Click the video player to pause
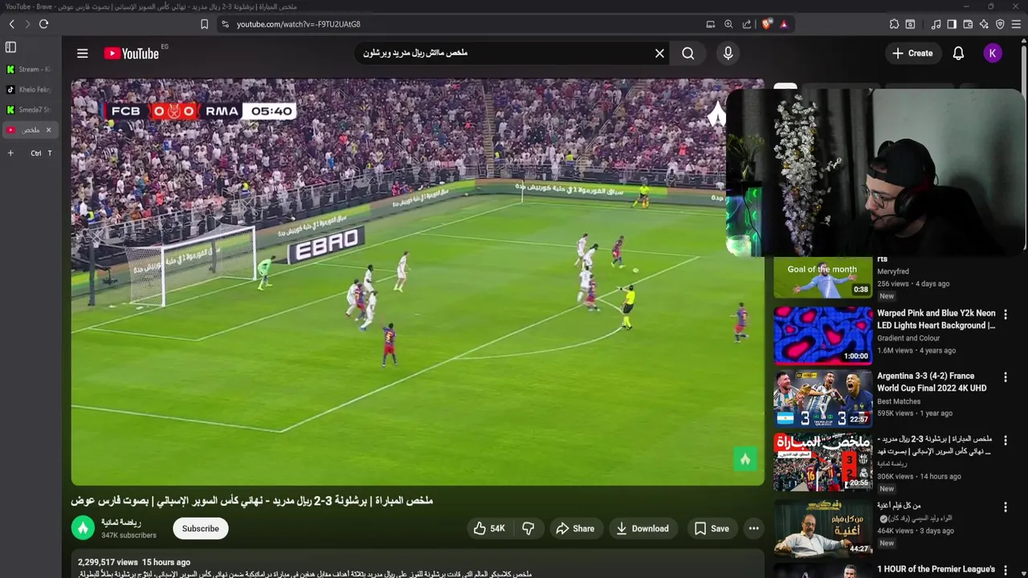The height and width of the screenshot is (578, 1028). pyautogui.click(x=418, y=282)
